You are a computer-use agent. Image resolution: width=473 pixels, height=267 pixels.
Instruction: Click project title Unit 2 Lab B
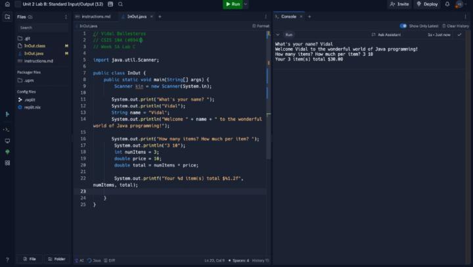(x=63, y=4)
